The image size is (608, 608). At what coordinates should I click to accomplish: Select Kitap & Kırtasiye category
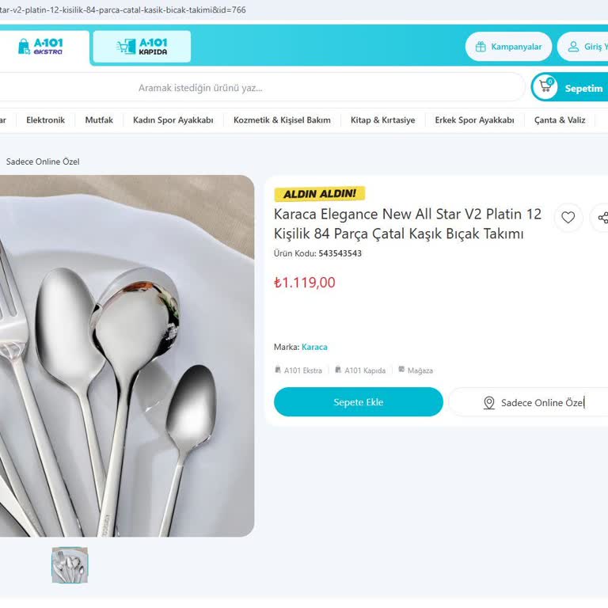[382, 120]
